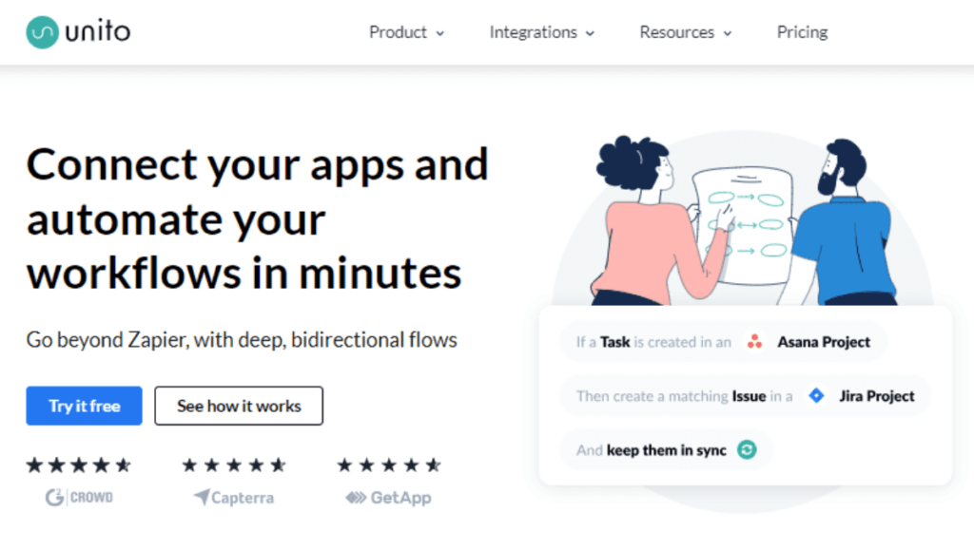Click the Try it free button
This screenshot has height=550, width=974.
point(84,406)
